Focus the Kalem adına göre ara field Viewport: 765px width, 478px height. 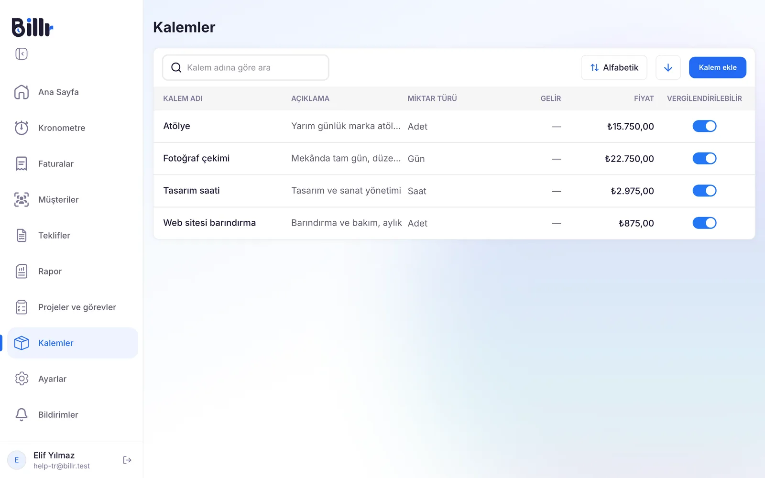click(x=246, y=67)
